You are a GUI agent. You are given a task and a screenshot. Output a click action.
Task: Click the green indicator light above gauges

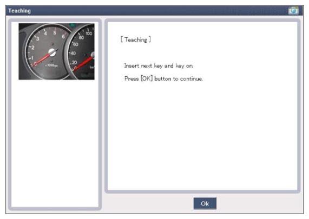click(x=73, y=25)
